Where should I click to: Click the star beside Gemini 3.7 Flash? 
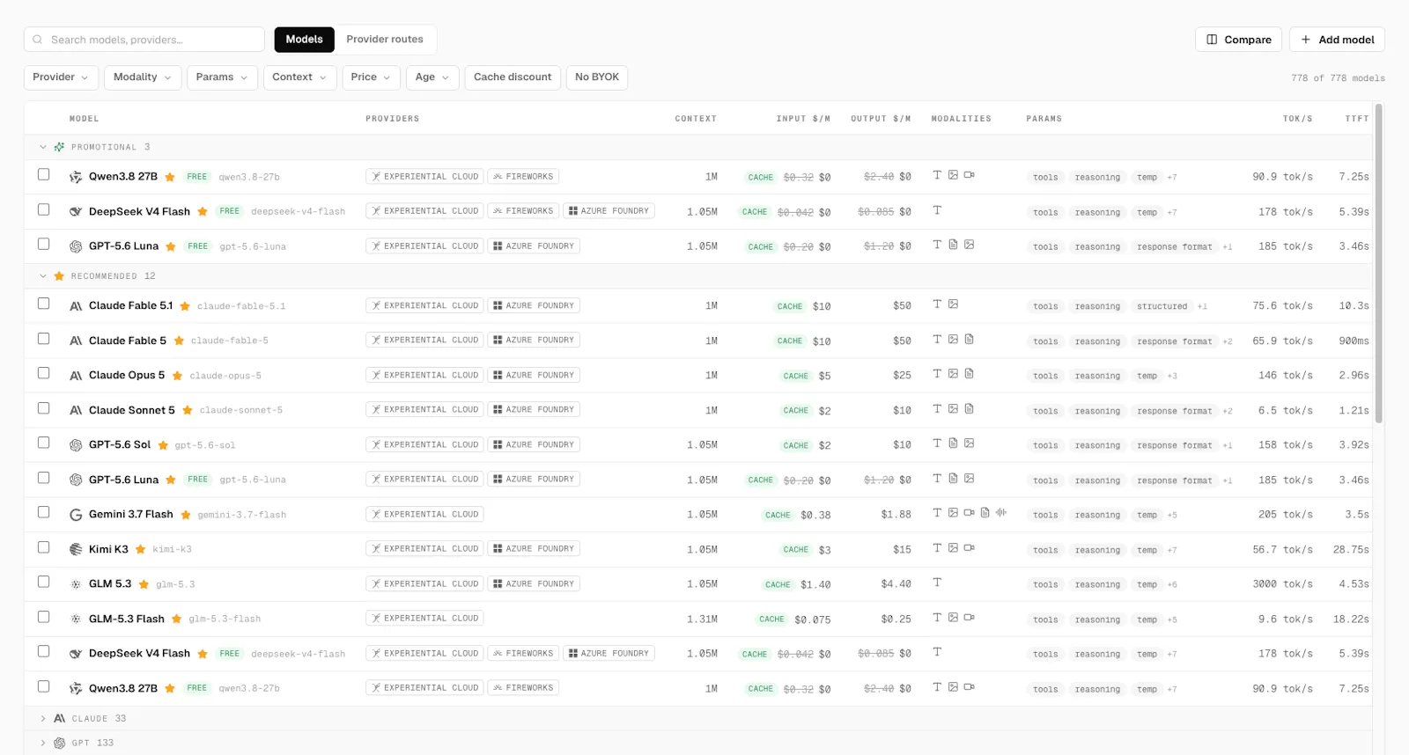tap(186, 515)
